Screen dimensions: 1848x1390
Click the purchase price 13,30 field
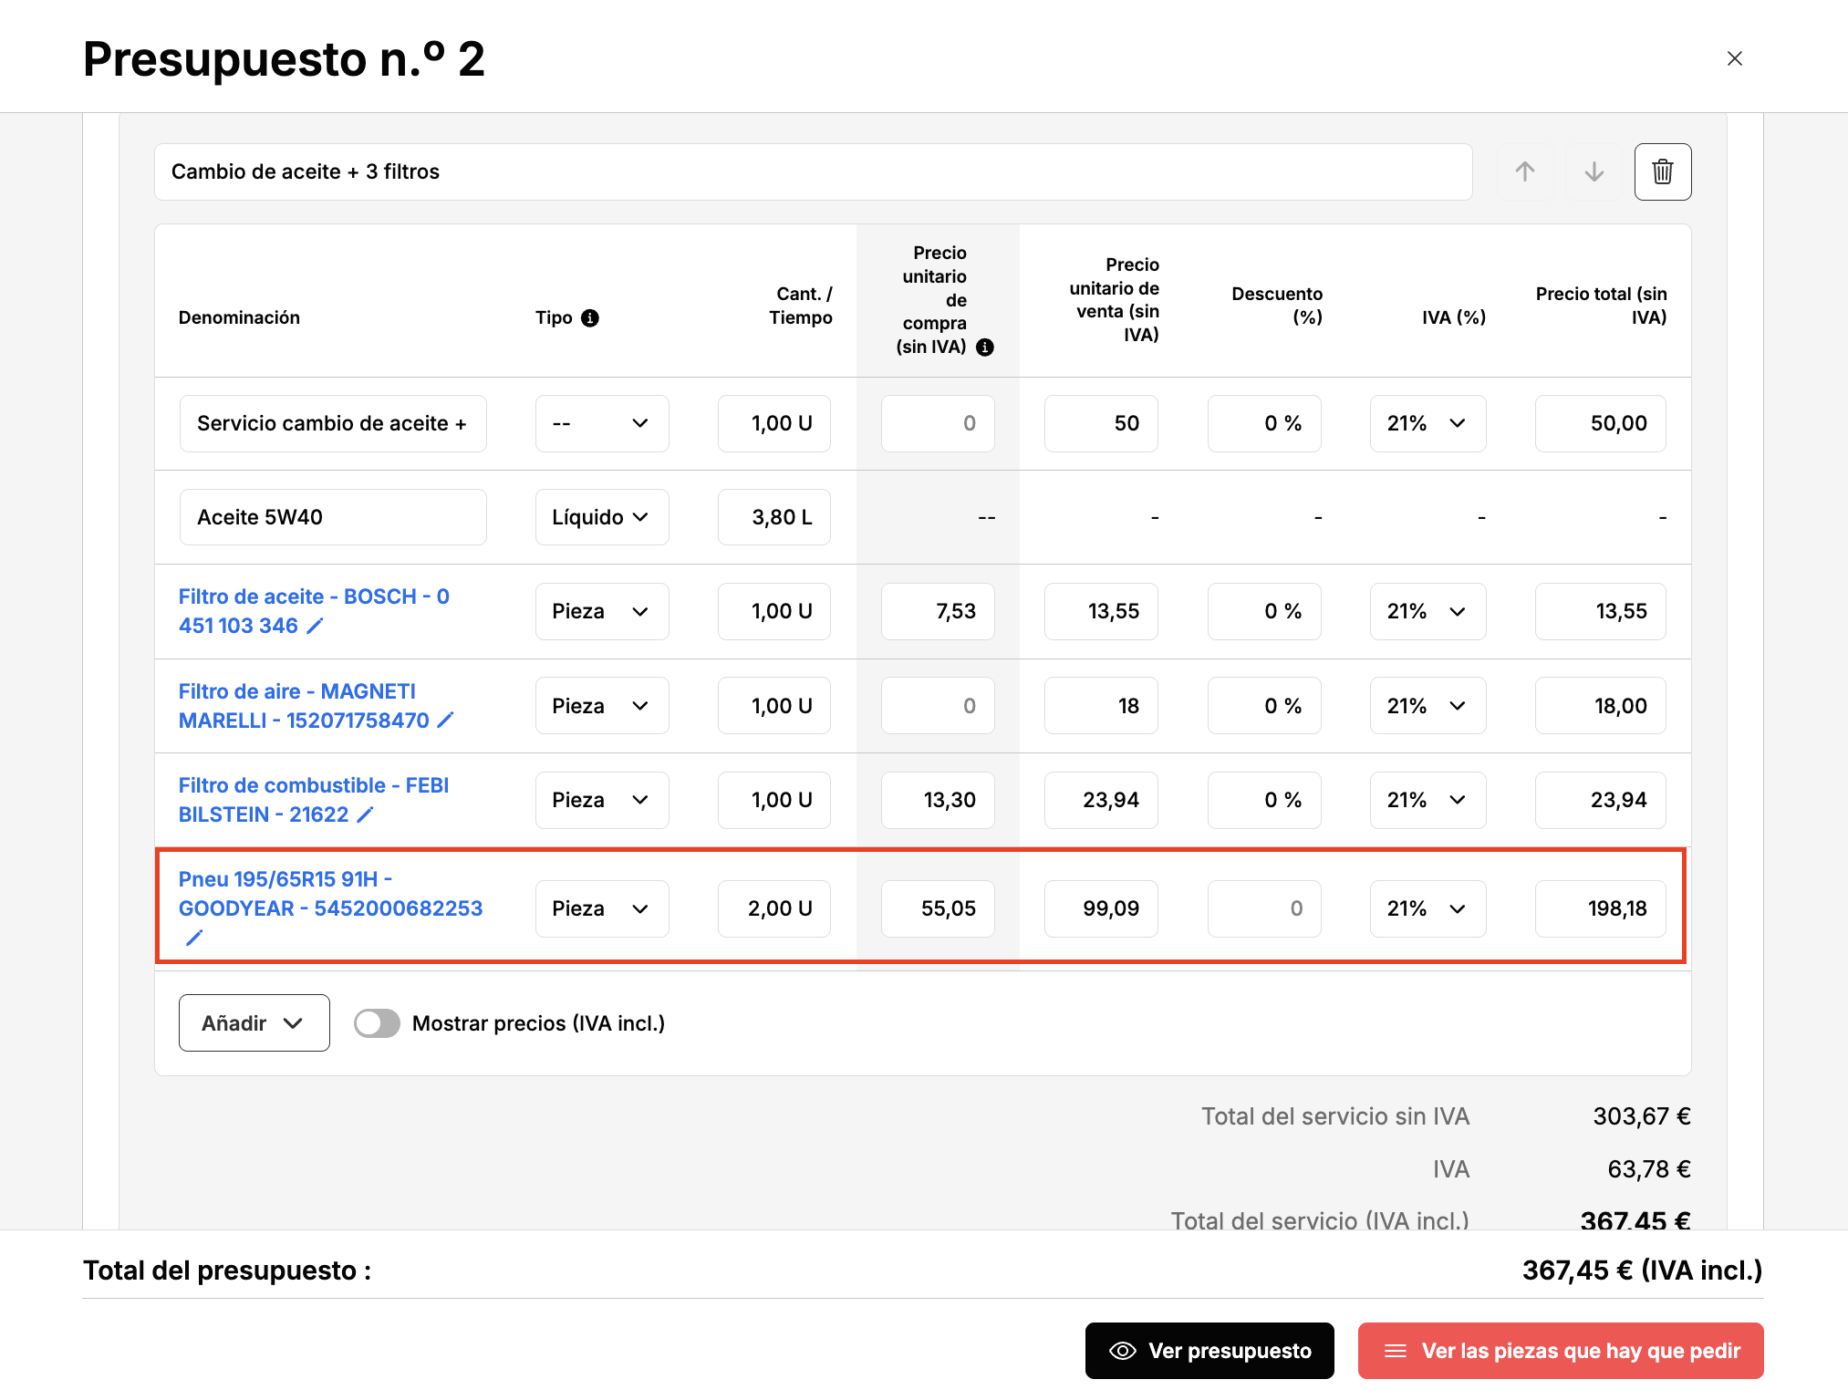[x=938, y=800]
